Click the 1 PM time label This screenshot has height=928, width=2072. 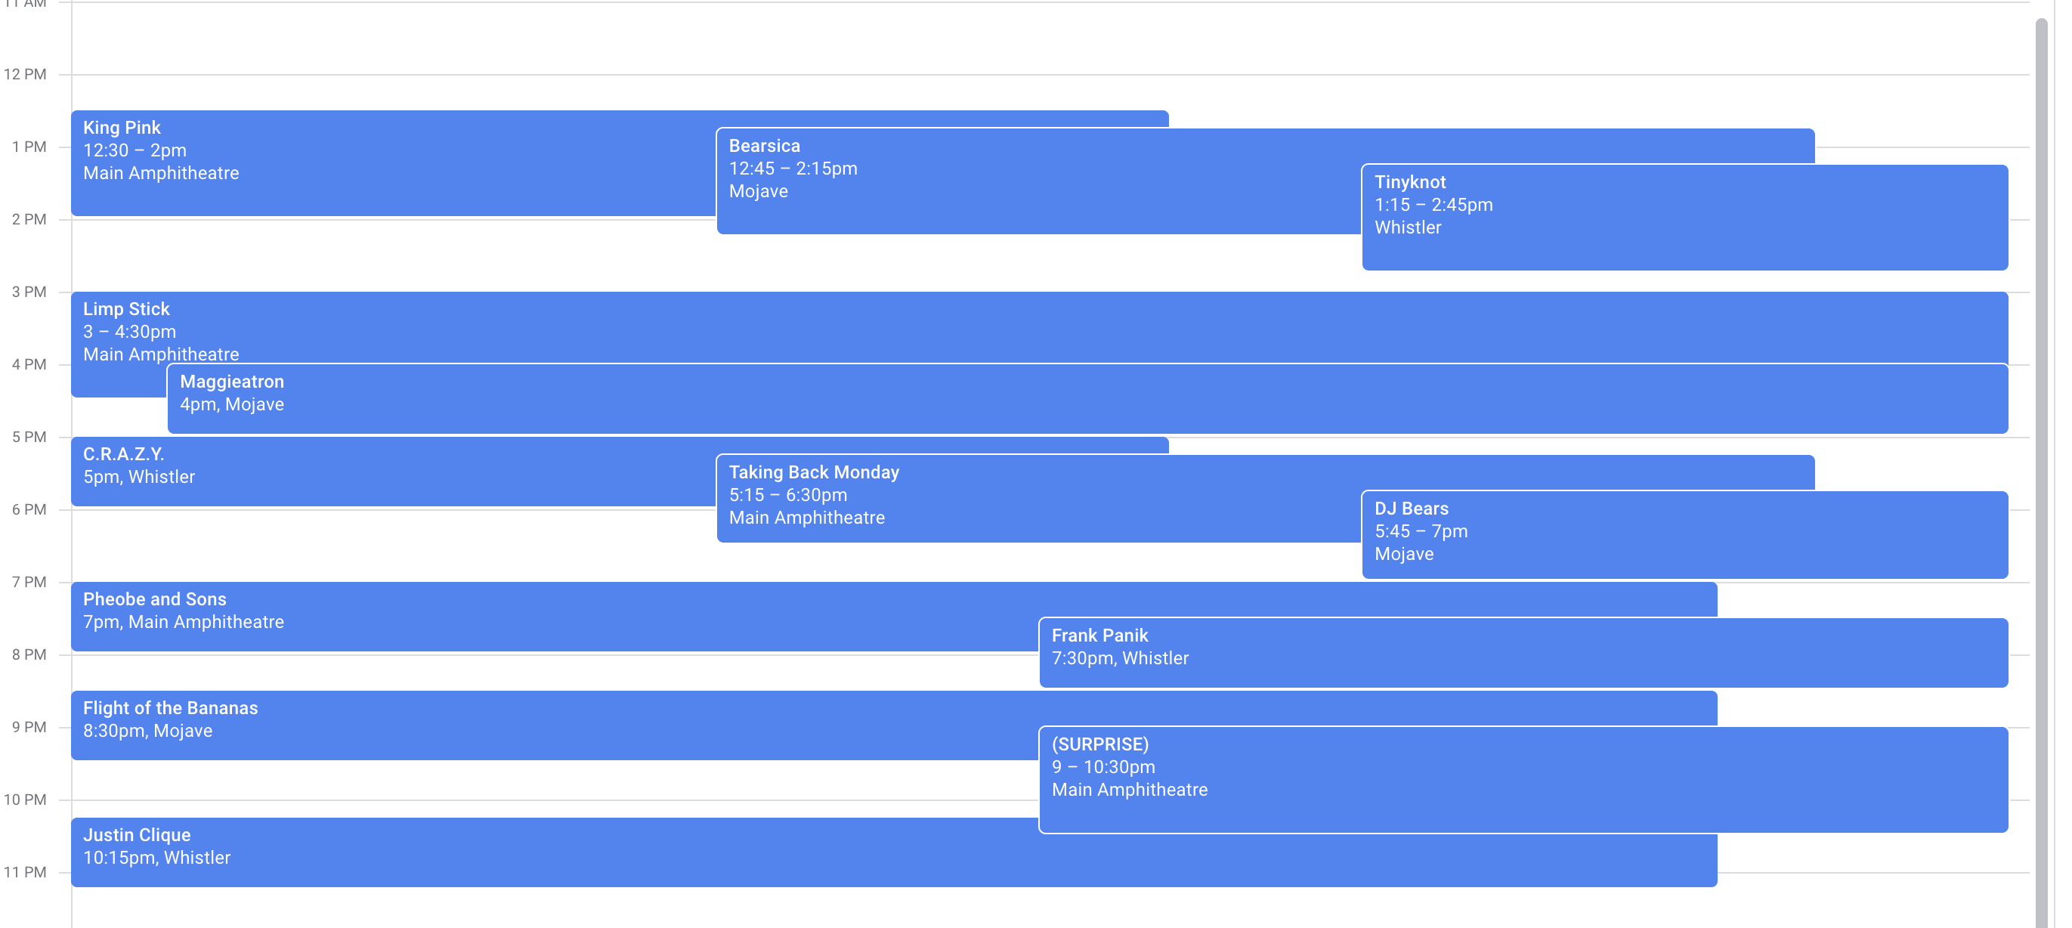[x=29, y=147]
